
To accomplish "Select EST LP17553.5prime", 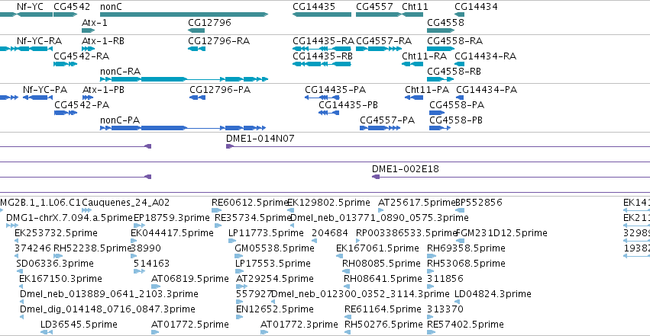I will [x=239, y=271].
